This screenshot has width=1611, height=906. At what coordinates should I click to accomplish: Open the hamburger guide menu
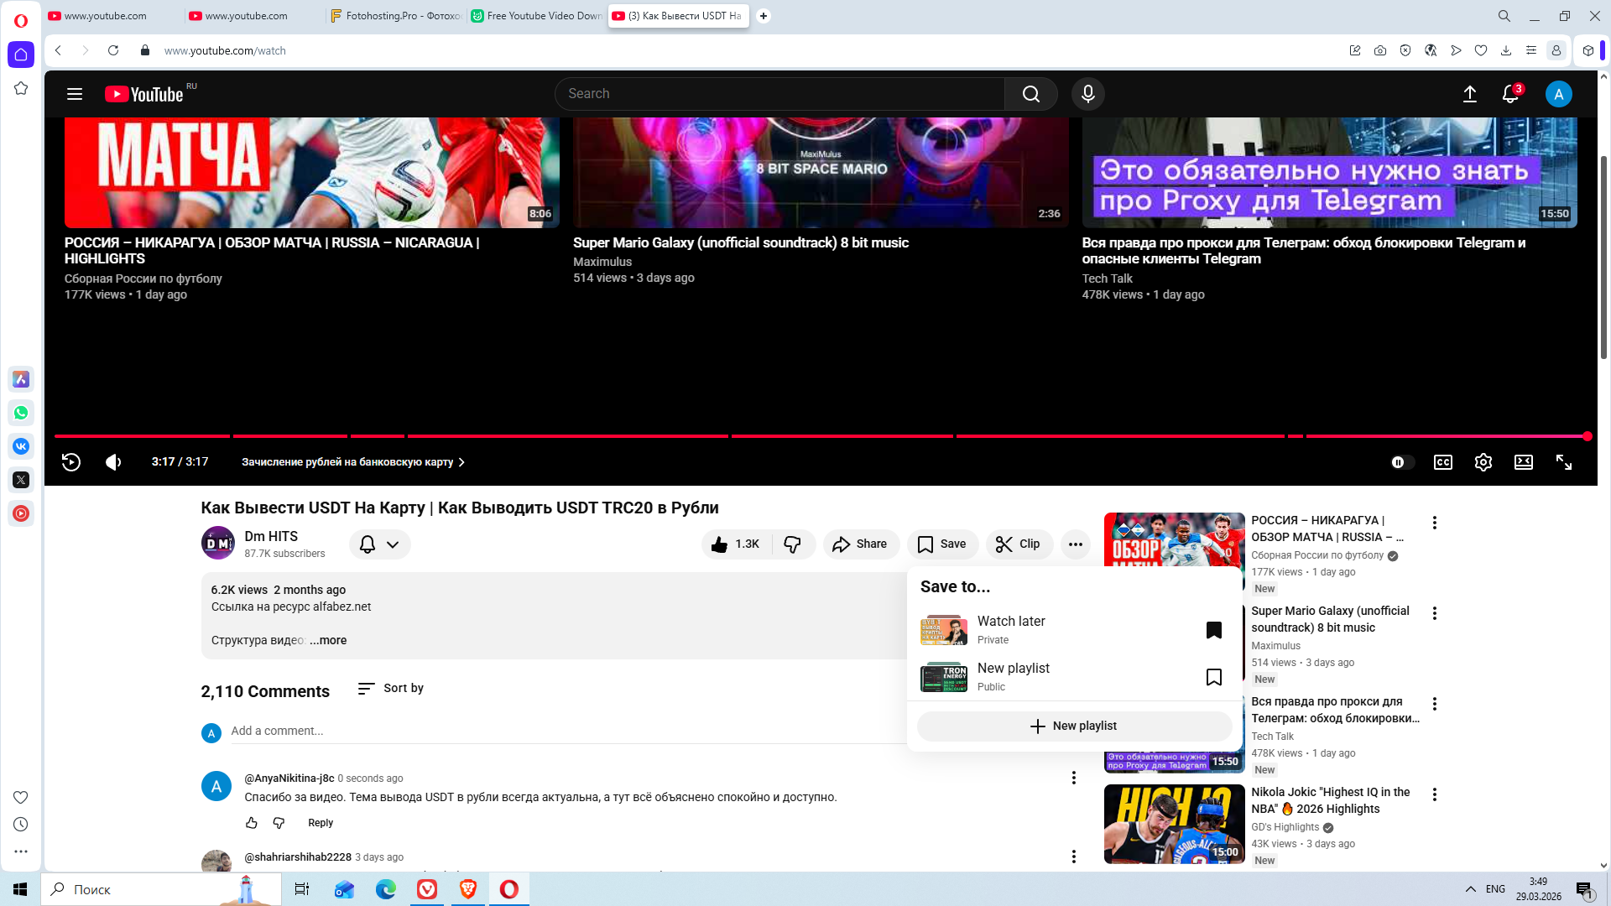tap(75, 94)
